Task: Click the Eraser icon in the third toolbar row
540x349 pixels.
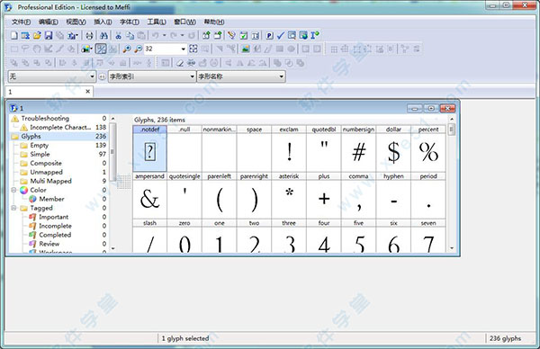Action: point(179,63)
